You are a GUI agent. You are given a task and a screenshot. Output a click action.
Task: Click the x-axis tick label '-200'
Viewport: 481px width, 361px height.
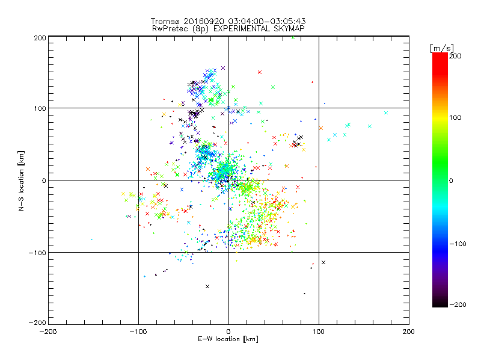49,332
